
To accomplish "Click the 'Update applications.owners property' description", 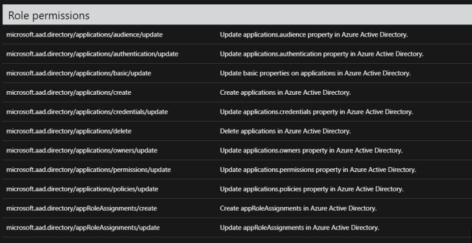I will pos(311,151).
